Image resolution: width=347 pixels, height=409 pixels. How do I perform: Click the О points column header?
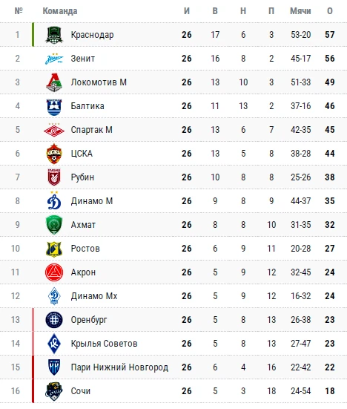click(330, 11)
